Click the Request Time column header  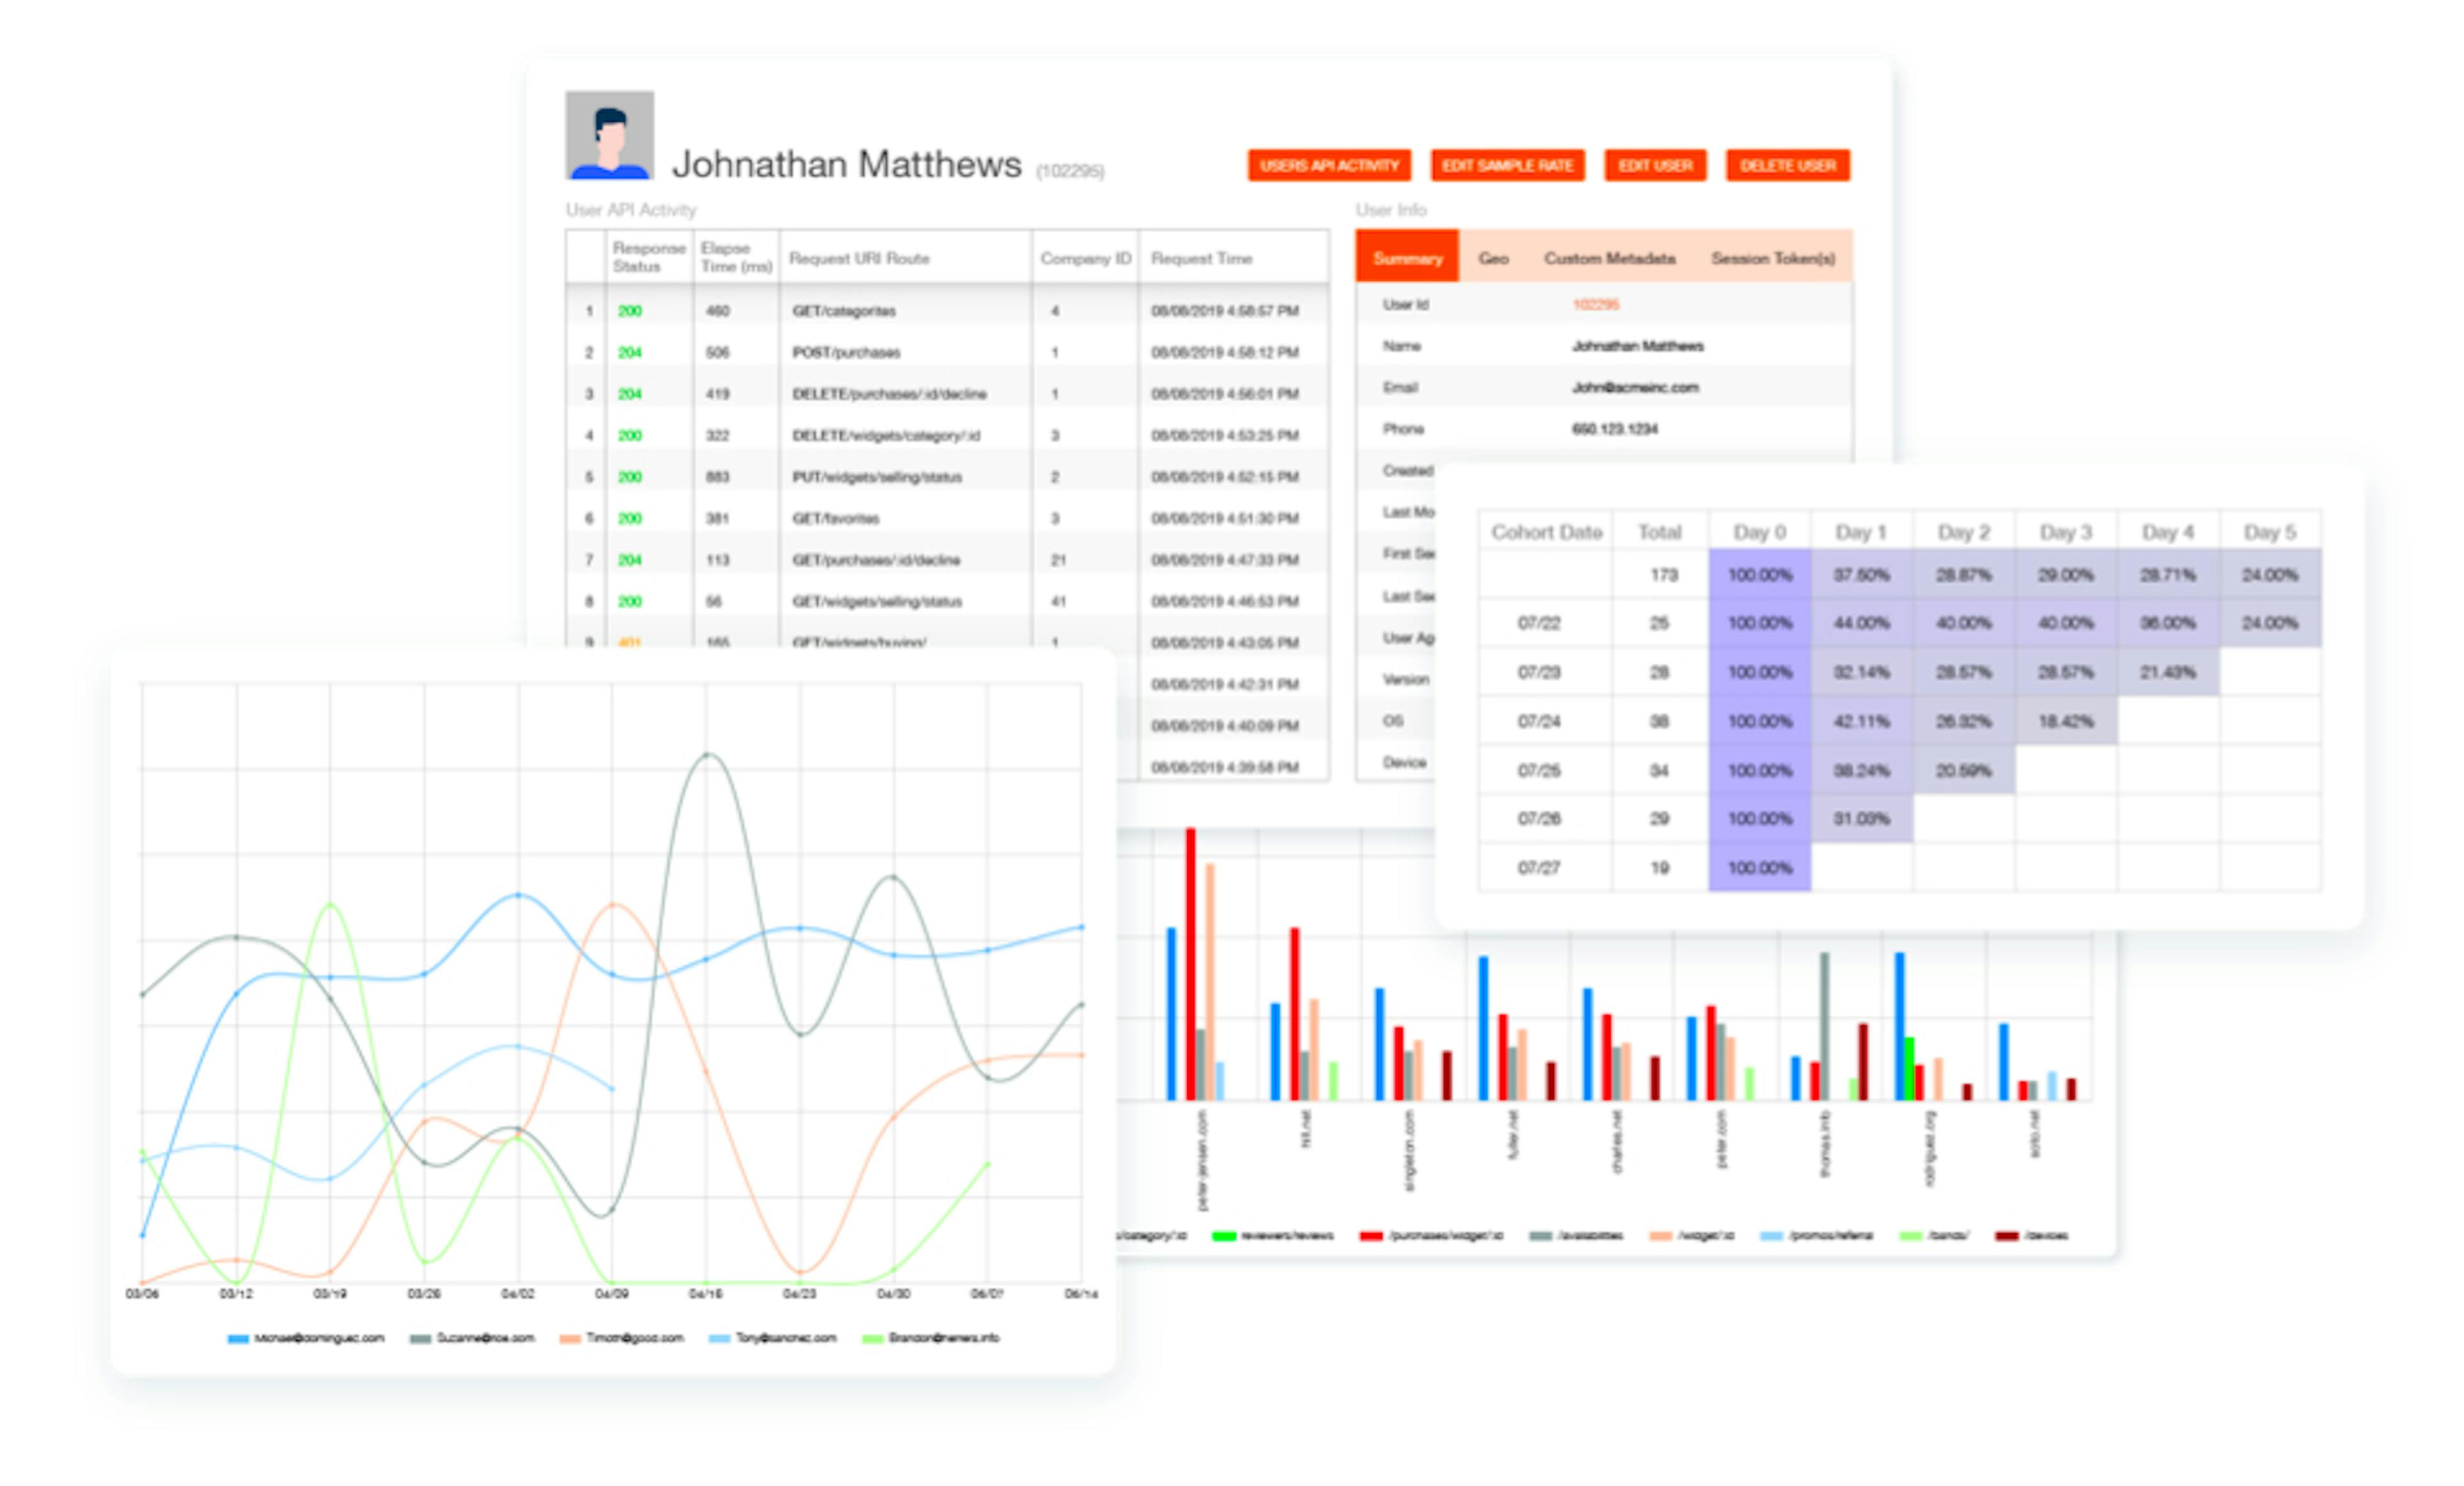coord(1201,258)
